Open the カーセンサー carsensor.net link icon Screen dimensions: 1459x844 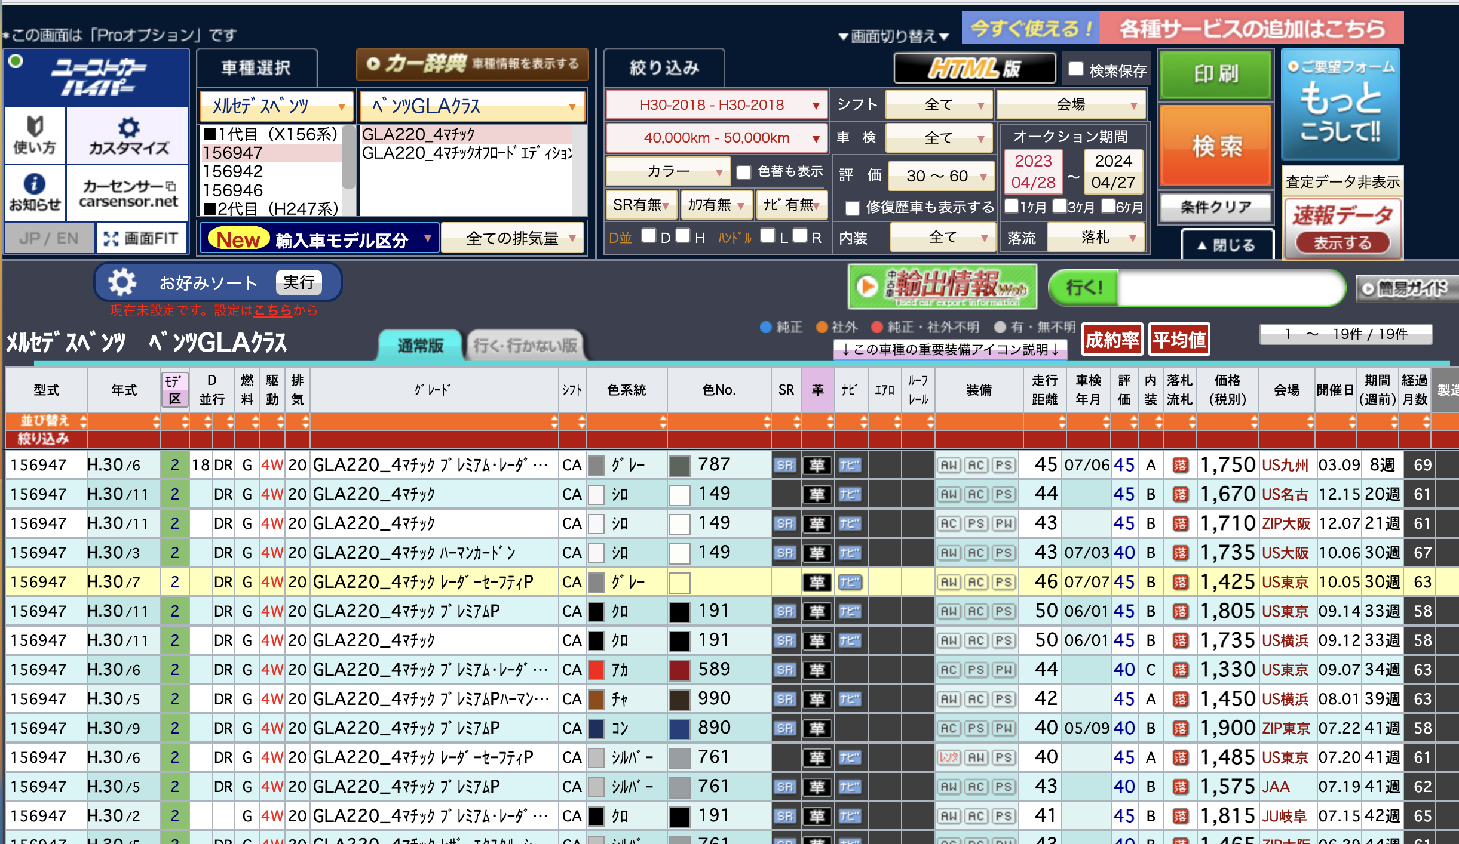(128, 192)
